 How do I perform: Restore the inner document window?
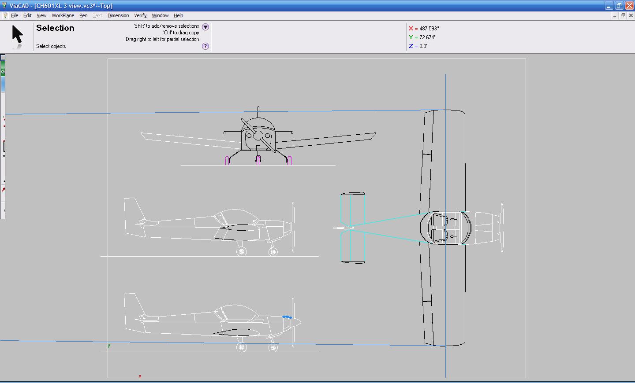(623, 15)
